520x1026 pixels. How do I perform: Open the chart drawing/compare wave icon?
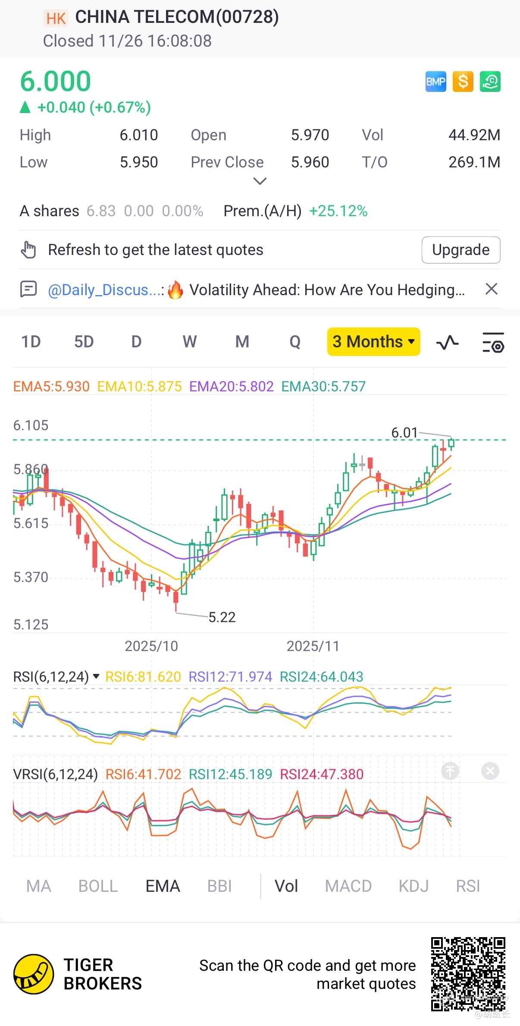[x=448, y=342]
